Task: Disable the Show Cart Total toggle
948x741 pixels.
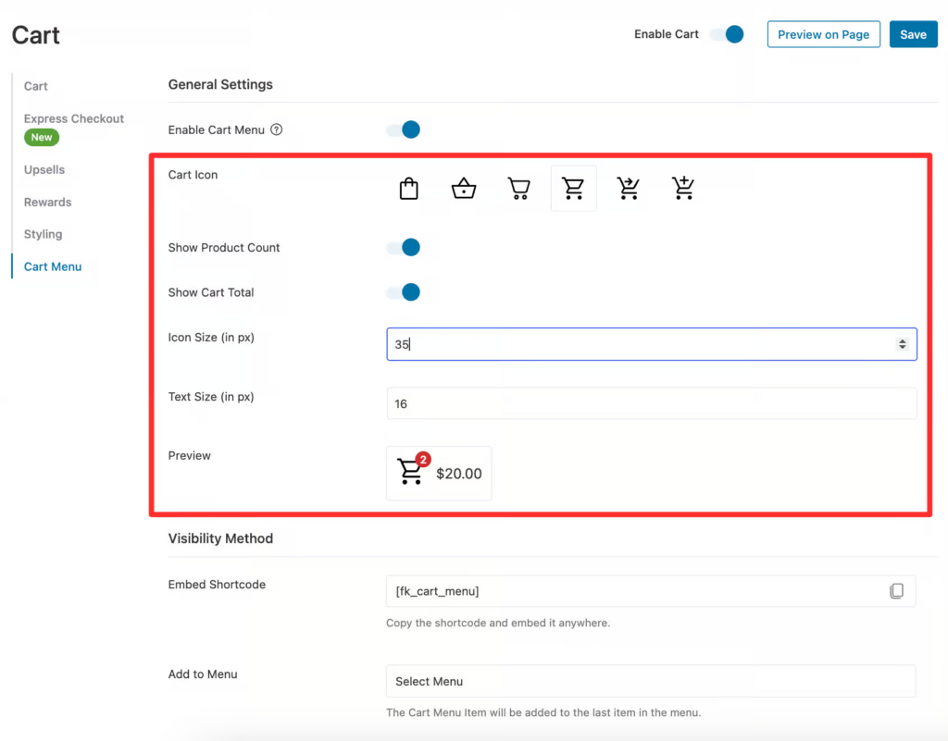Action: (403, 292)
